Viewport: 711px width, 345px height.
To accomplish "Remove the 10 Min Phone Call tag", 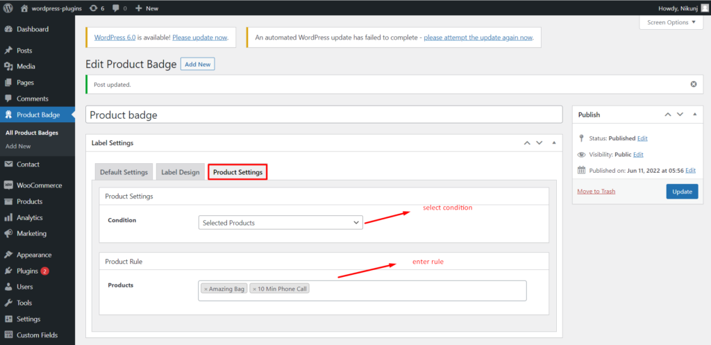I will pyautogui.click(x=254, y=289).
